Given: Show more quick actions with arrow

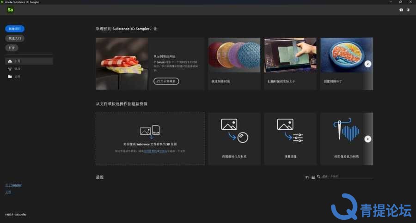Looking at the screenshot, I should (x=368, y=139).
